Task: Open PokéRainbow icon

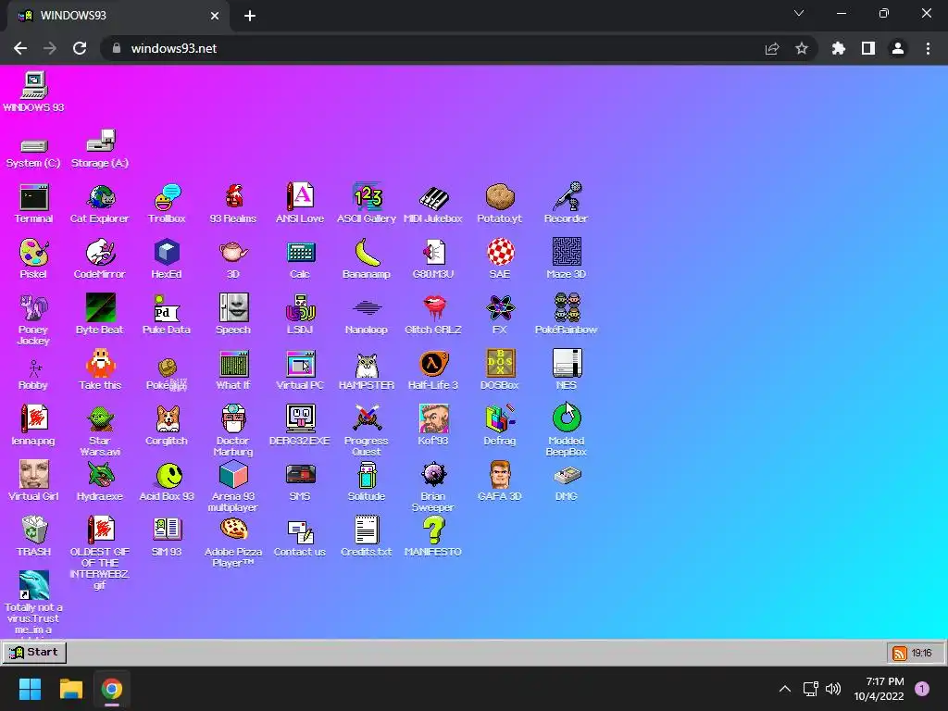Action: (x=567, y=309)
